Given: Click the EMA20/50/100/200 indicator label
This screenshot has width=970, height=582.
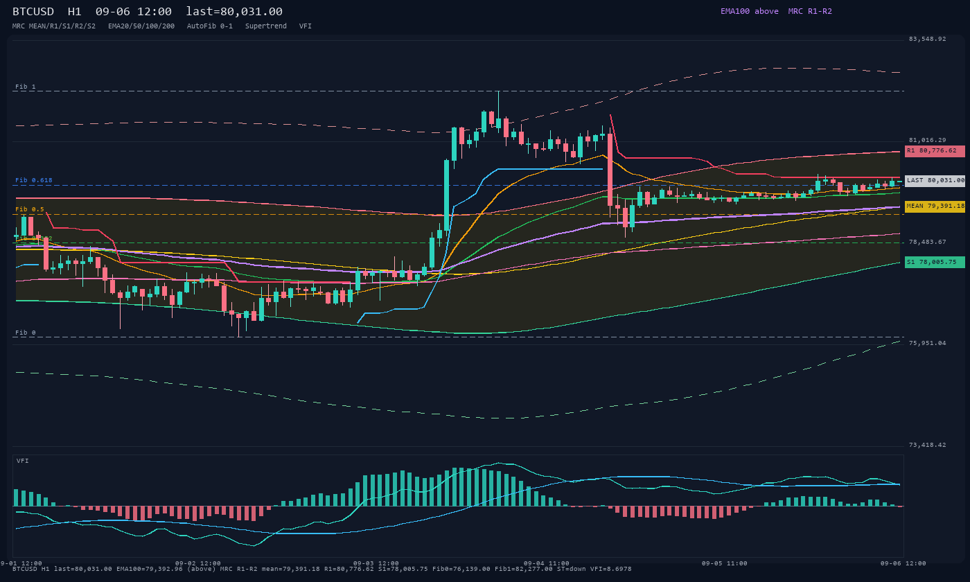Looking at the screenshot, I should 141,26.
